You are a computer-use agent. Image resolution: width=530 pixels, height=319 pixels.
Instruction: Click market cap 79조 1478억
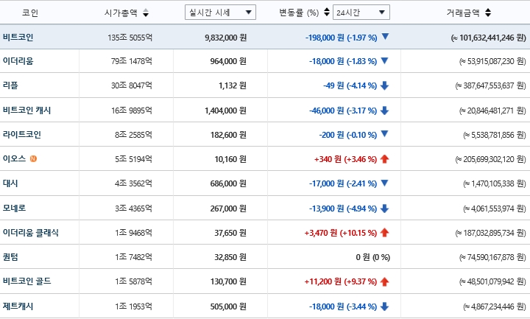(x=132, y=61)
